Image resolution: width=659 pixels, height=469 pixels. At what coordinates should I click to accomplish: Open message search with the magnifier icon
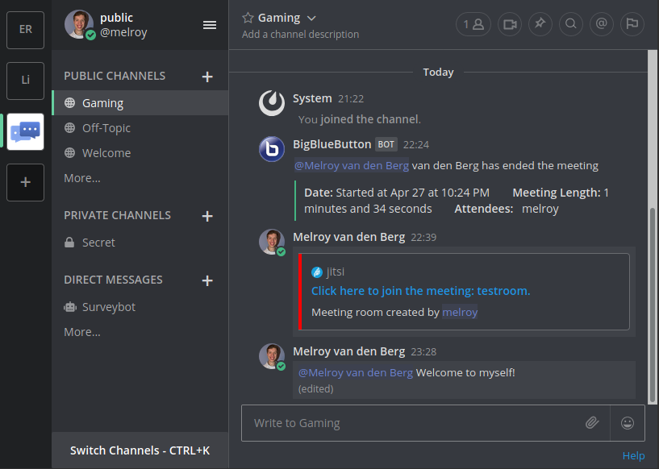pos(570,24)
